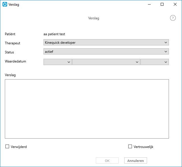Click the OK button

pos(107,160)
